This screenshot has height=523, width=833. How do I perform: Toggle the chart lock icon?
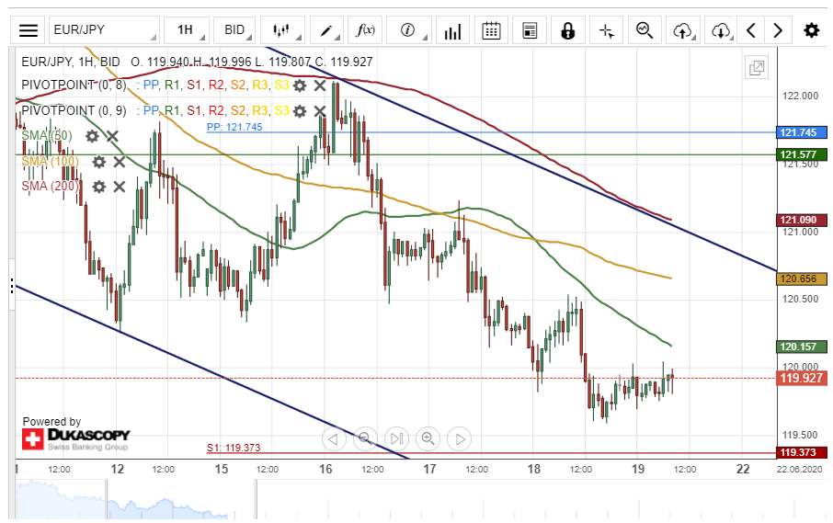click(568, 30)
